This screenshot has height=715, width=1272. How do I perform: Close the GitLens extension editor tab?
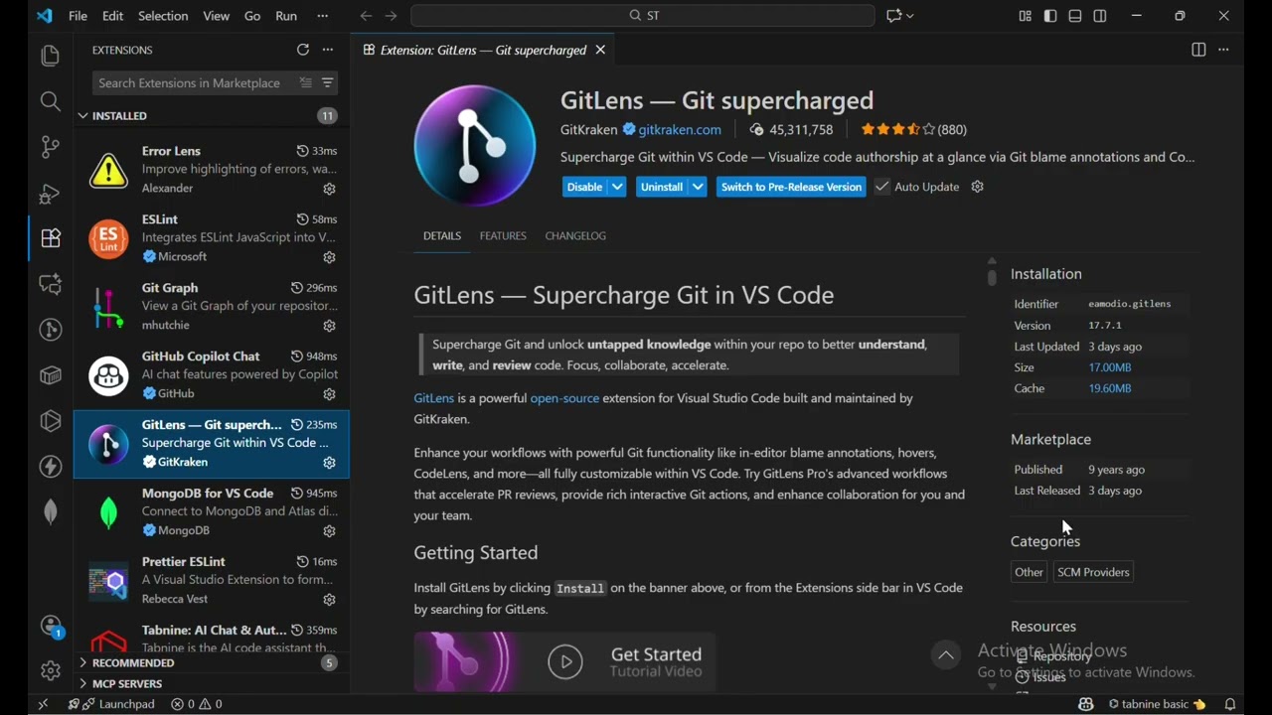point(601,51)
